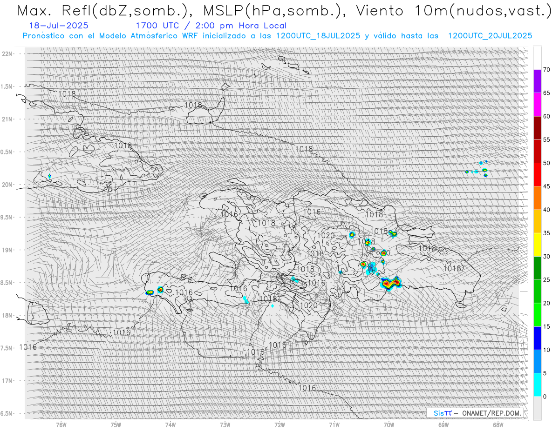The width and height of the screenshot is (559, 431).
Task: Click the '74W' longitude axis label
Action: pos(170,424)
